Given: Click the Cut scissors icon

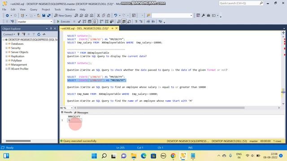Looking at the screenshot, I should point(99,16).
